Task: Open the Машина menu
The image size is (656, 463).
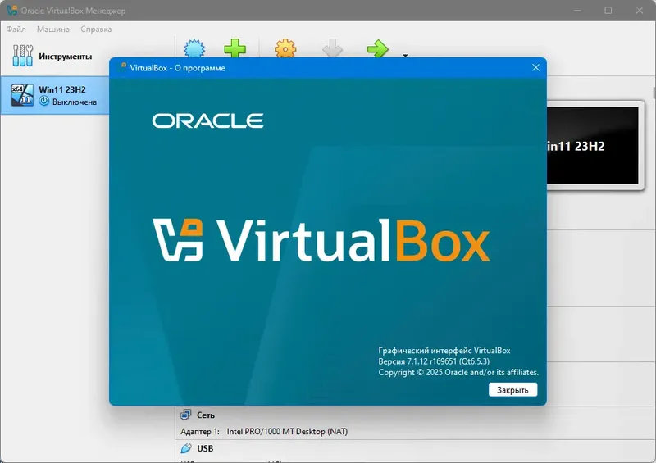Action: [53, 30]
